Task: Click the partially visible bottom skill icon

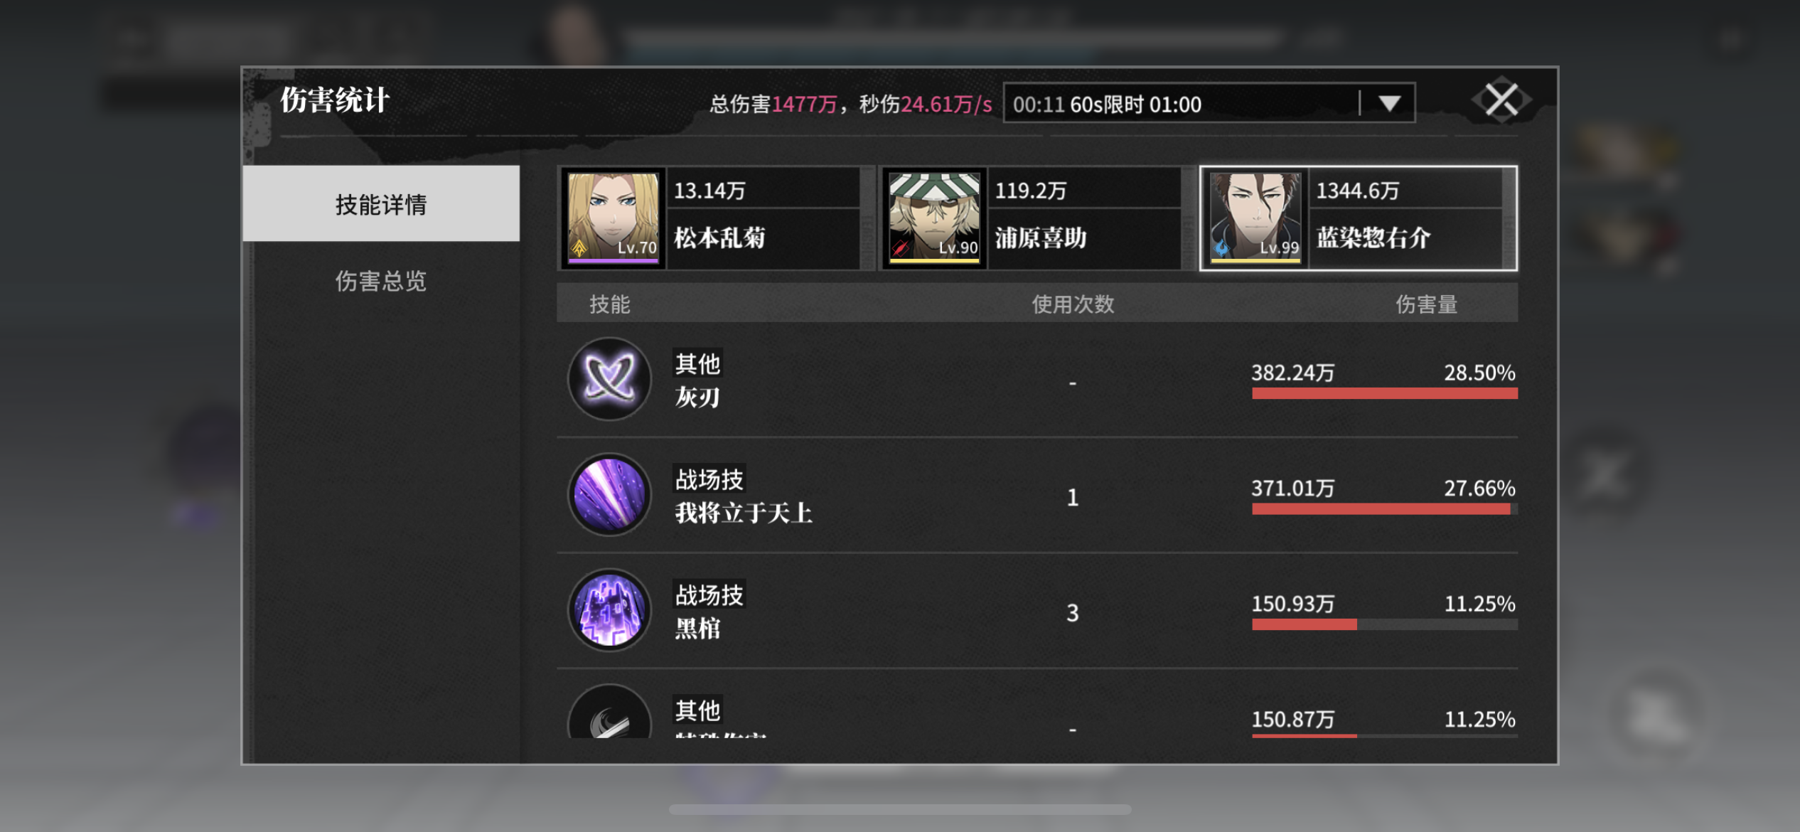Action: pyautogui.click(x=609, y=711)
